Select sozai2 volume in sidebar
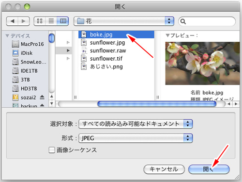The image size is (242, 182). (x=24, y=98)
